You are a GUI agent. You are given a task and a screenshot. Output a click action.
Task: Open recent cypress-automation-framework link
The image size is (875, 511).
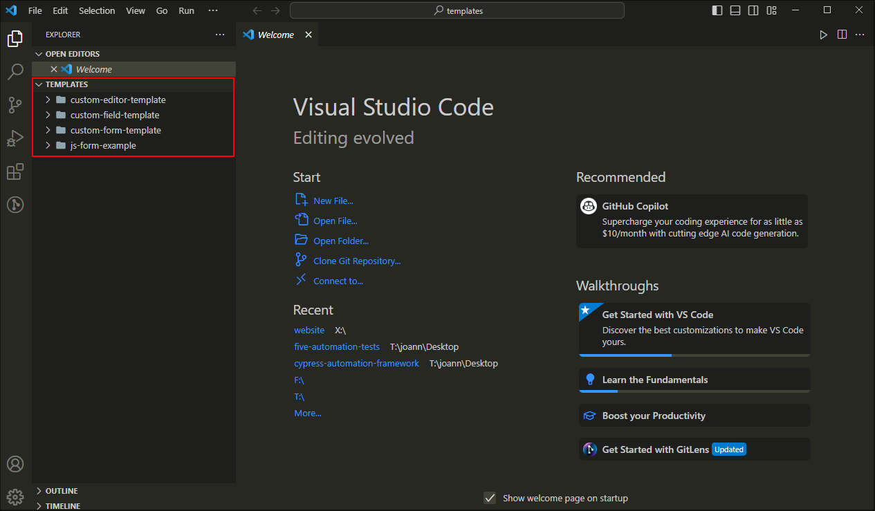pos(356,363)
